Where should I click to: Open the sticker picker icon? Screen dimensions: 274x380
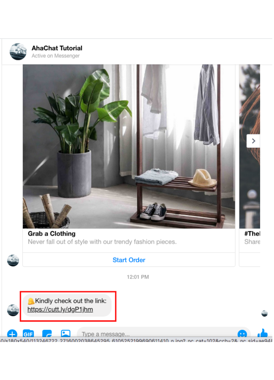[x=47, y=334]
